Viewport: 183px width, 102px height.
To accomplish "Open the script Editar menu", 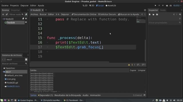I will click(x=51, y=14).
